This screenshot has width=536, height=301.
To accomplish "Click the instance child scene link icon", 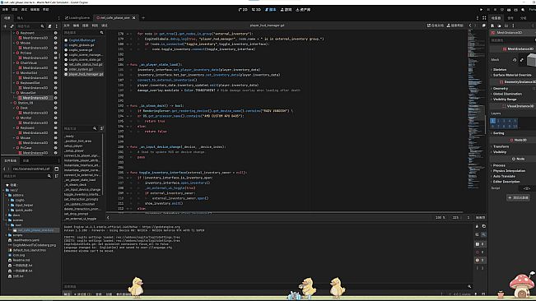I will pos(12,26).
